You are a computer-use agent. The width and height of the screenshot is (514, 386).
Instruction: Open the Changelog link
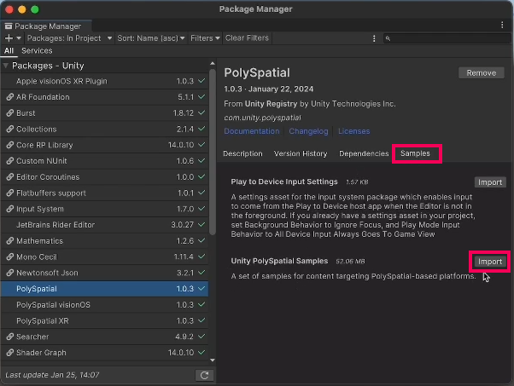308,131
